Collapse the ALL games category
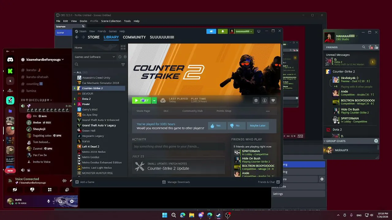The image size is (392, 220). (x=75, y=72)
